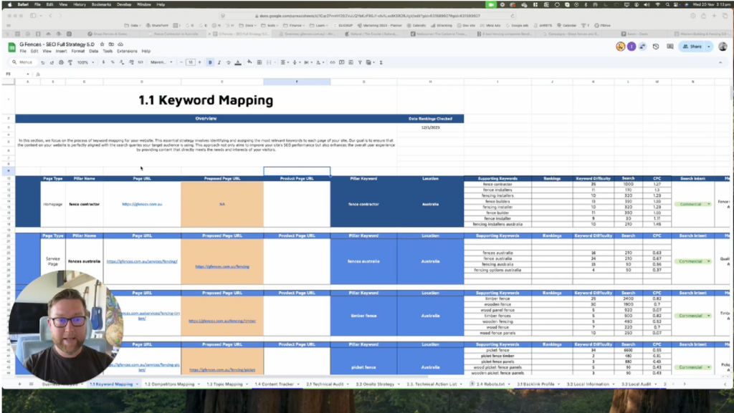Open the gfences.com.au homepage link

click(142, 204)
